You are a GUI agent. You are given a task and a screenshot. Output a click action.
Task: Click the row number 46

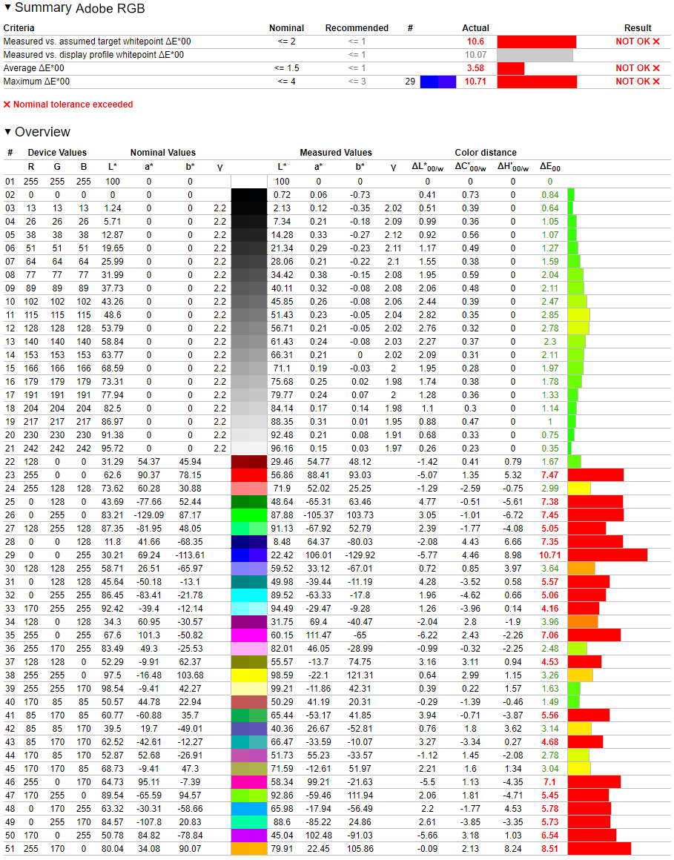click(10, 782)
